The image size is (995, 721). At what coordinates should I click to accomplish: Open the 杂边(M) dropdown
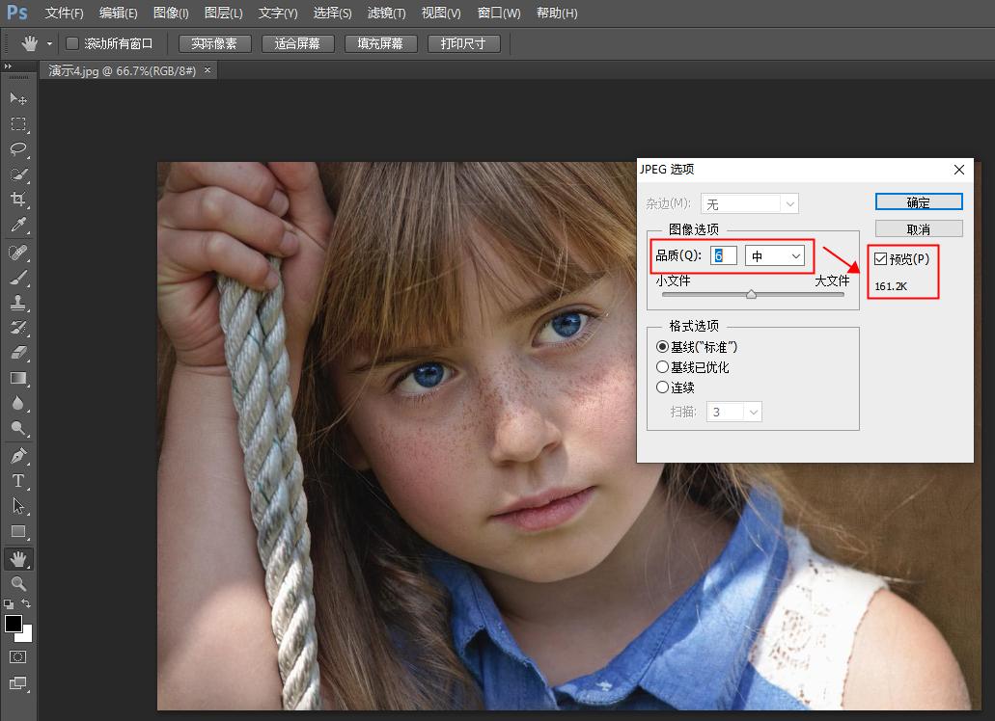click(750, 202)
